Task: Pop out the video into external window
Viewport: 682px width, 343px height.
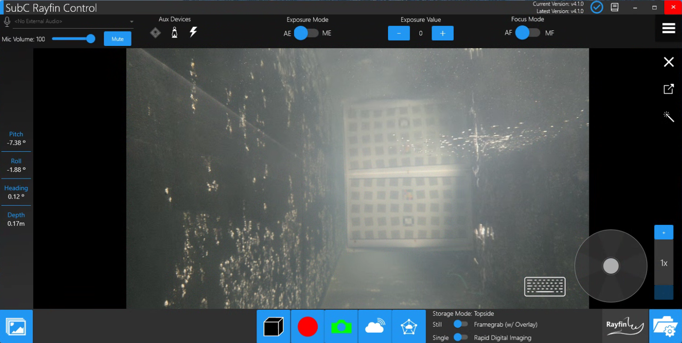Action: pyautogui.click(x=668, y=89)
